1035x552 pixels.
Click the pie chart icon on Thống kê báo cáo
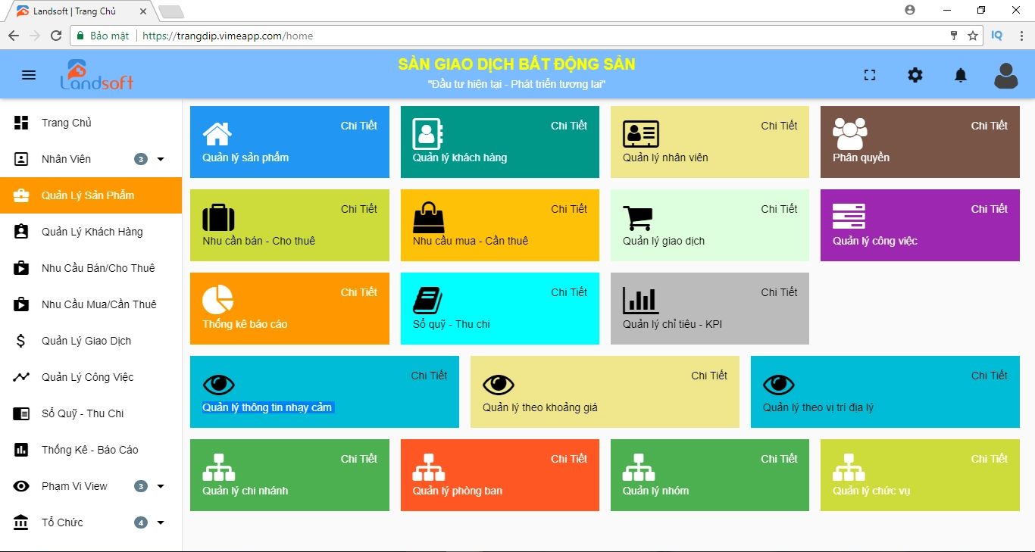[x=217, y=301]
